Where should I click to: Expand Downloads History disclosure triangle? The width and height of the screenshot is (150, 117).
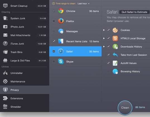104,46
